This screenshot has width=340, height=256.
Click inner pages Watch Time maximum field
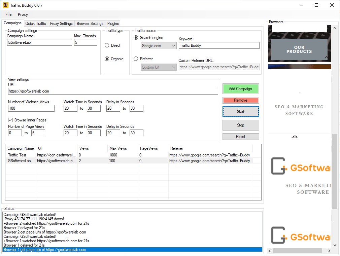click(94, 133)
